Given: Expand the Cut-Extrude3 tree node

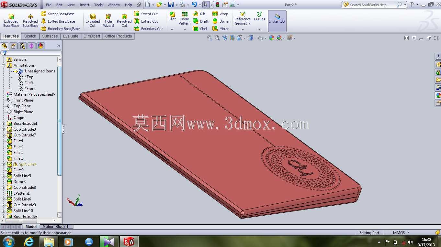Looking at the screenshot, I should [x=4, y=129].
